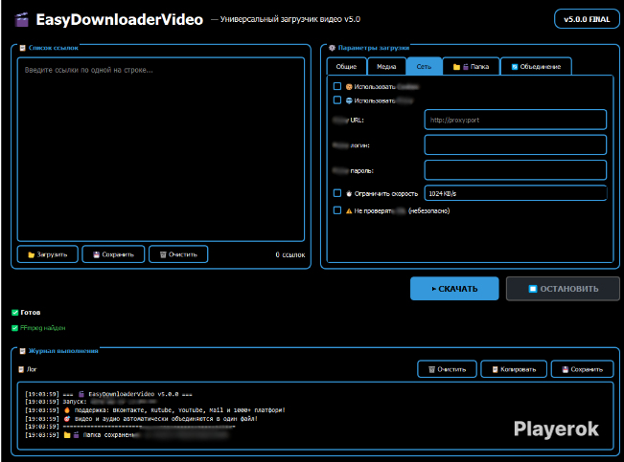Screen dimensions: 624x462
Task: Click the clipboard icon next to Лог
Action: (21, 369)
